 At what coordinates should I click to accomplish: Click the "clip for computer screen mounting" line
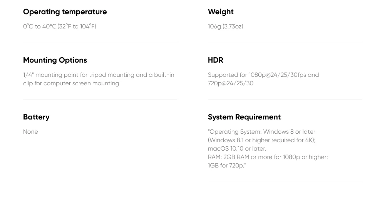pos(71,83)
